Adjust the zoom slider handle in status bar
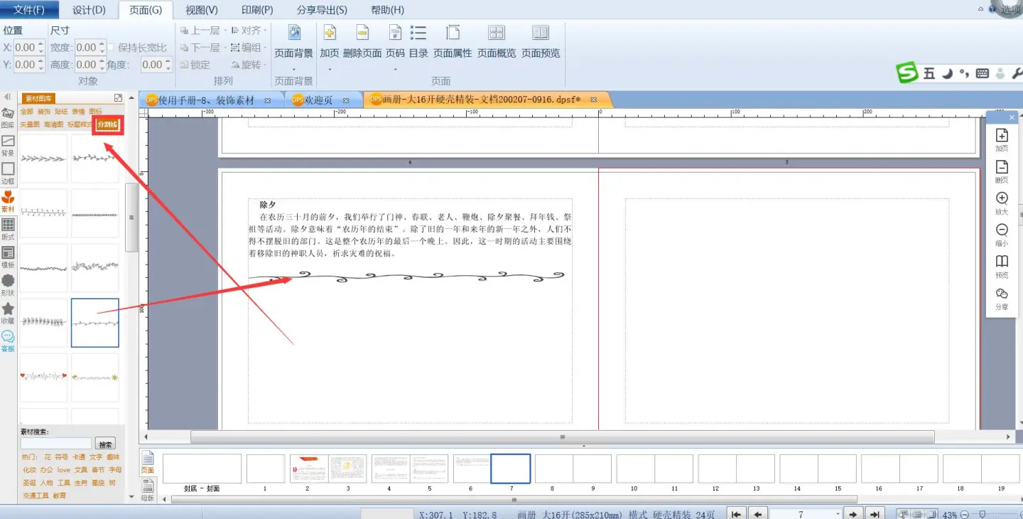Screen dimensions: 1023x519 983,514
